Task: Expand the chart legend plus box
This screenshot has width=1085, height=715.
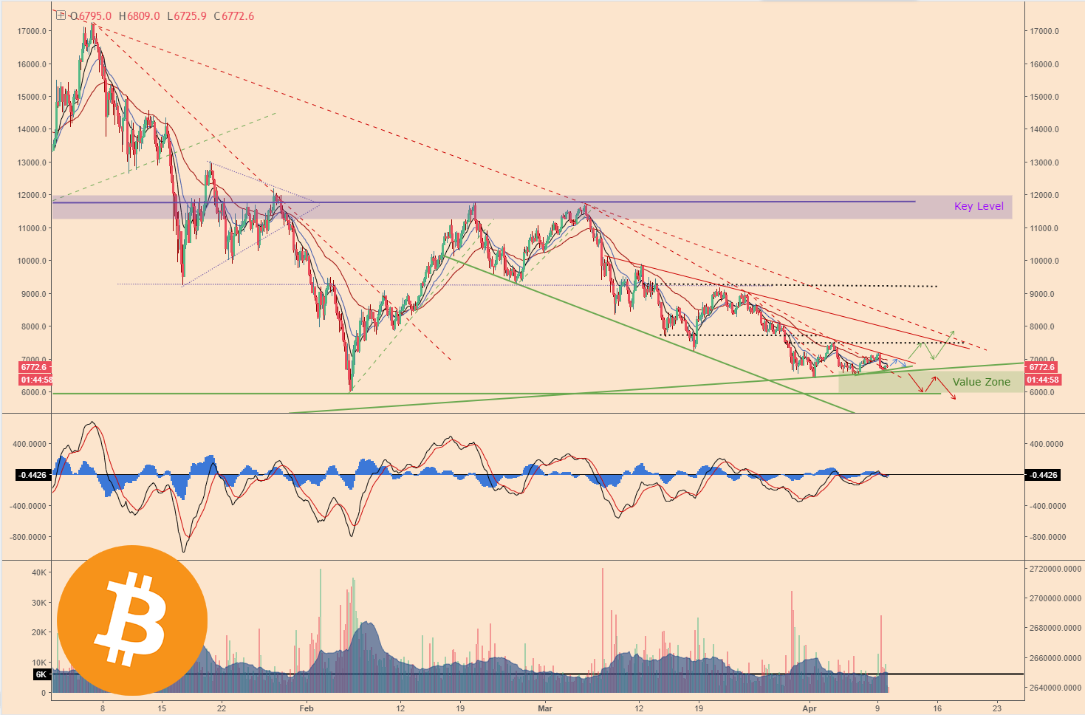Action: pos(61,16)
